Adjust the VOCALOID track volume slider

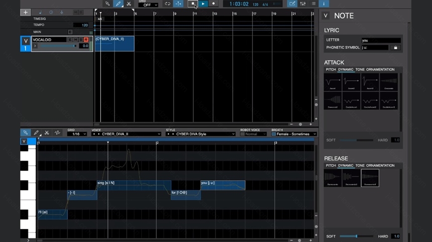pos(58,46)
